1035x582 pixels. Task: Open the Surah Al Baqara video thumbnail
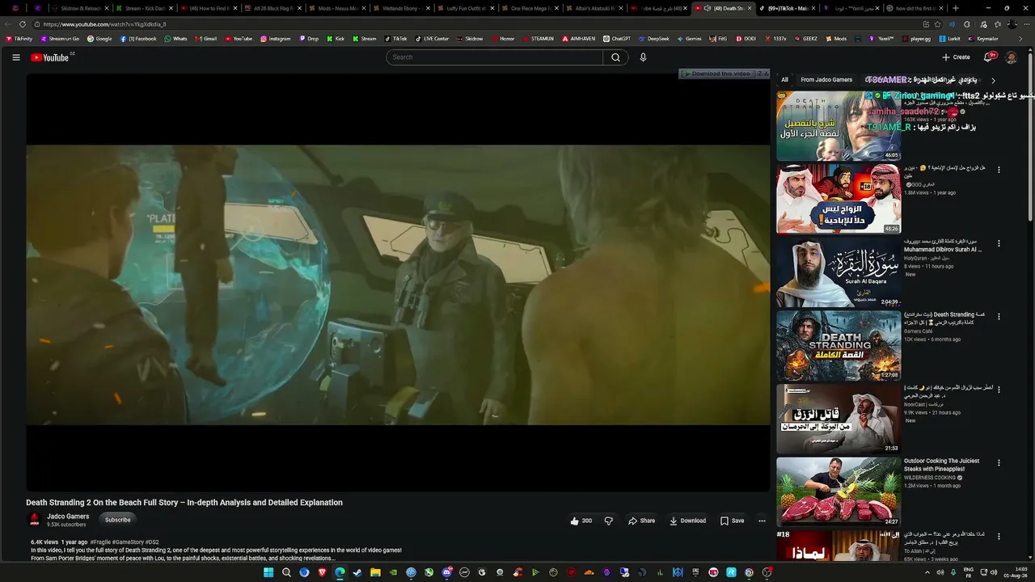[839, 272]
